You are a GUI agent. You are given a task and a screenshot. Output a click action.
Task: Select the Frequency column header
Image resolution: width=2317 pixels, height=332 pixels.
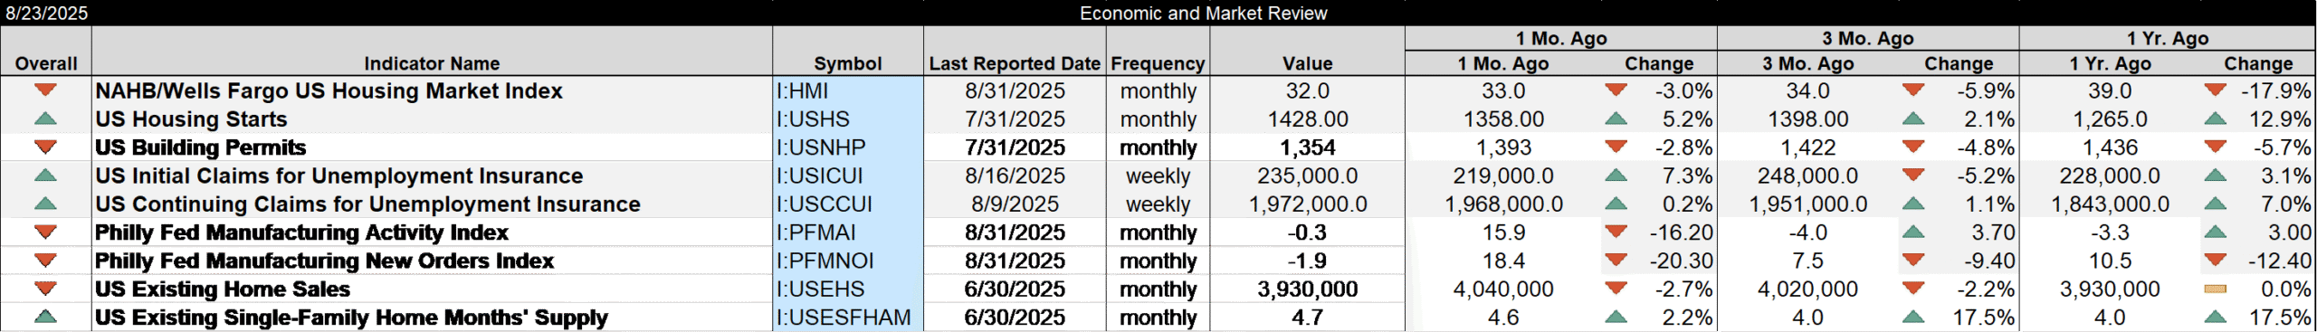1158,63
